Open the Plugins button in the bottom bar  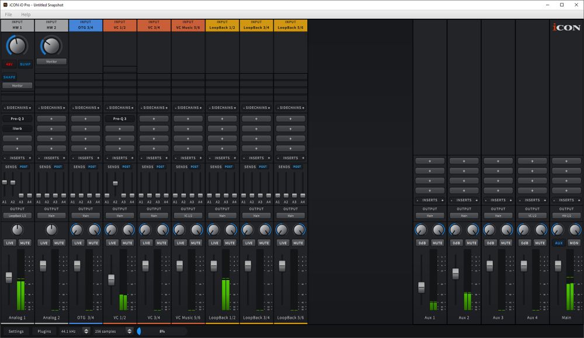coord(44,331)
